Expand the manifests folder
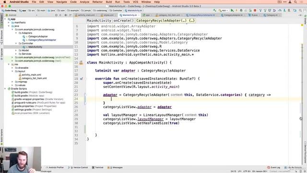The height and width of the screenshot is (173, 307). [9, 23]
